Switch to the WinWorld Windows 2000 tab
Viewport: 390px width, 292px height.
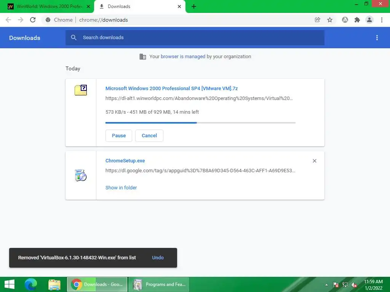pos(47,6)
